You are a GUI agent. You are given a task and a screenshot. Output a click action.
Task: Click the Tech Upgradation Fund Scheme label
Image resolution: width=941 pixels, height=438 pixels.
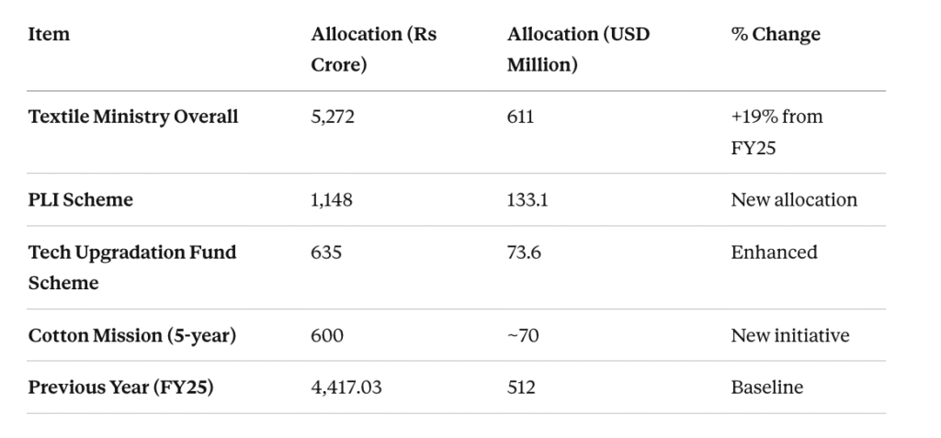pos(132,267)
